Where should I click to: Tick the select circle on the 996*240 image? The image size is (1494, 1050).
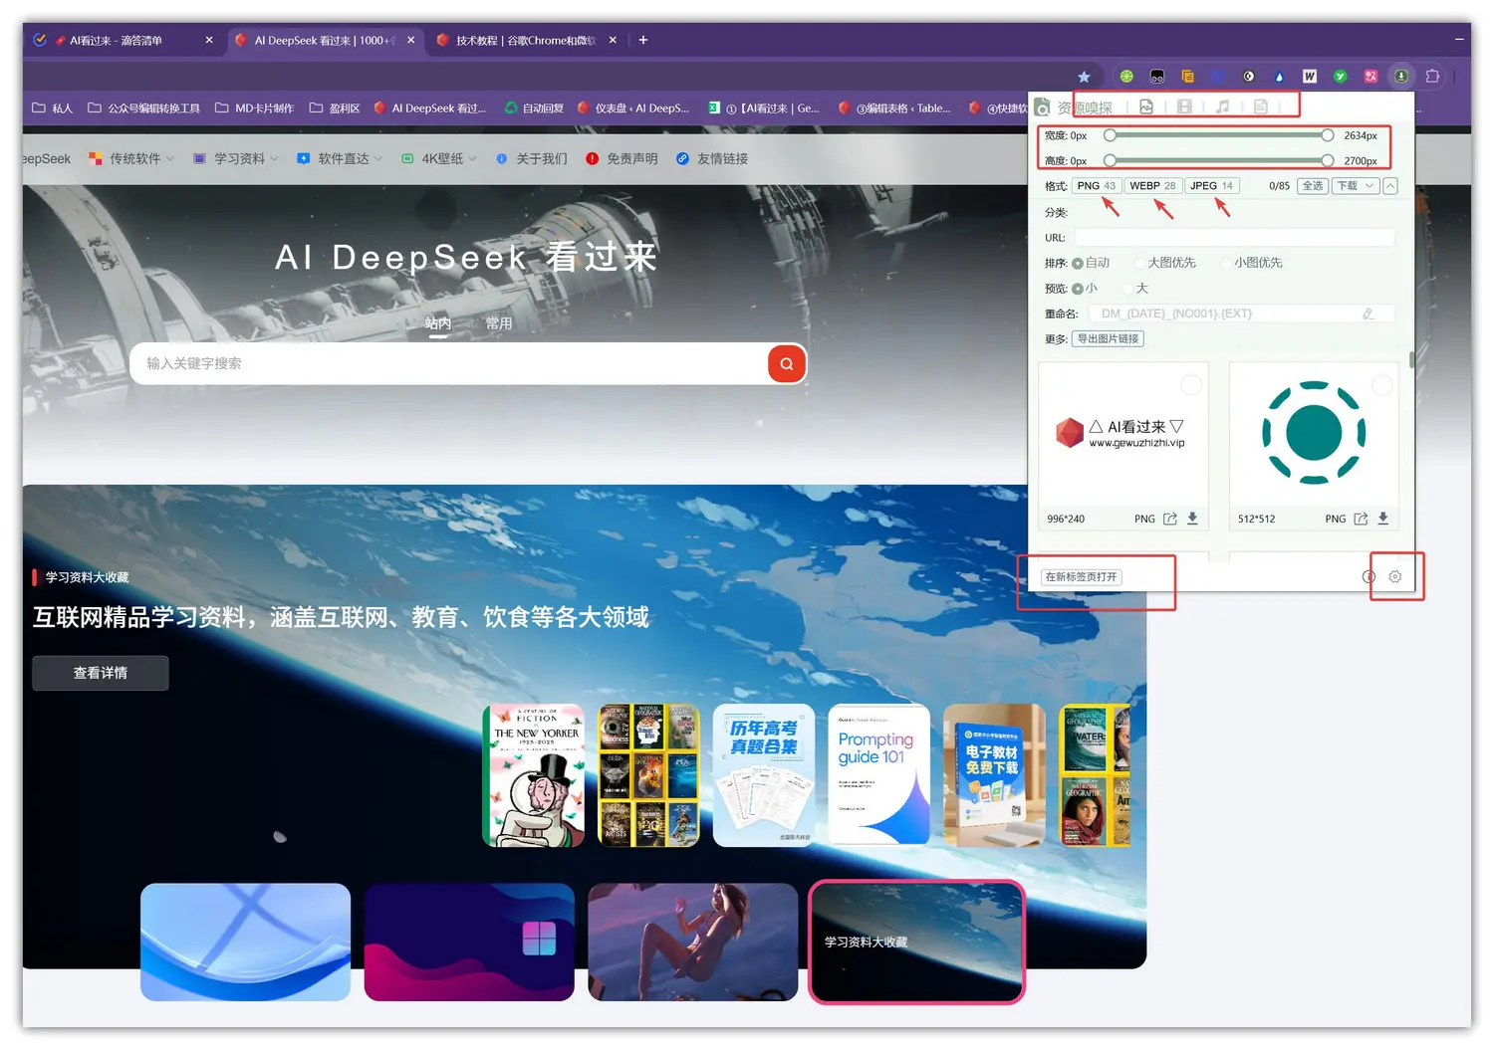pos(1191,384)
